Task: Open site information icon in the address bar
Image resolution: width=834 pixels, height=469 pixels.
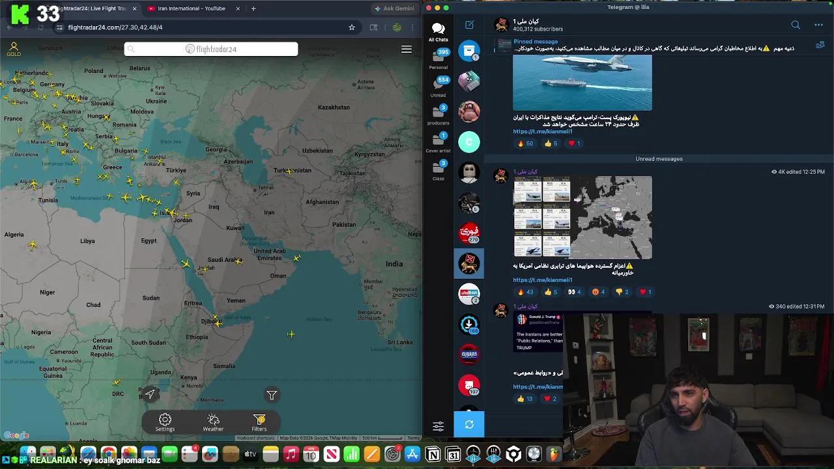Action: [59, 27]
